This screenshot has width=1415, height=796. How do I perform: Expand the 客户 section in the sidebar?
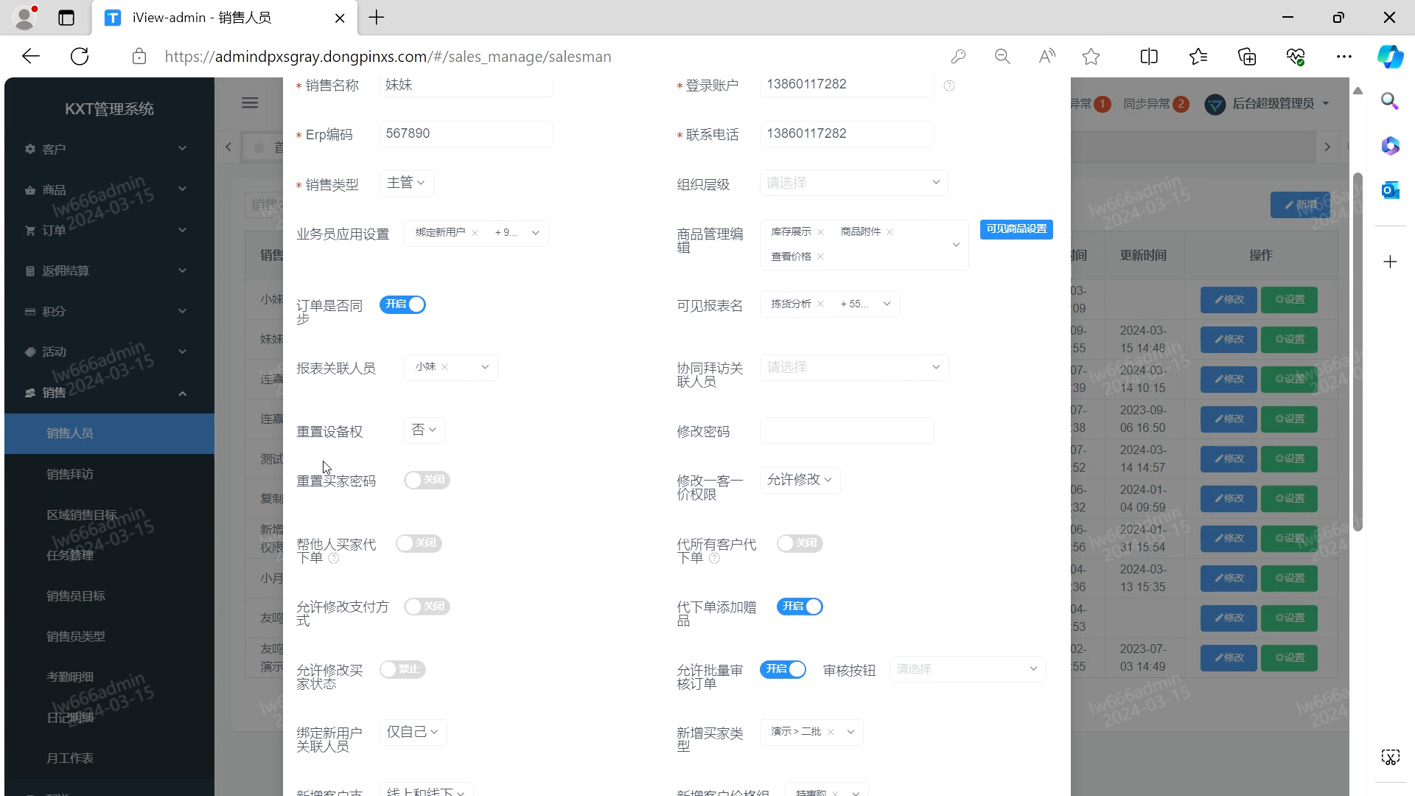[56, 148]
